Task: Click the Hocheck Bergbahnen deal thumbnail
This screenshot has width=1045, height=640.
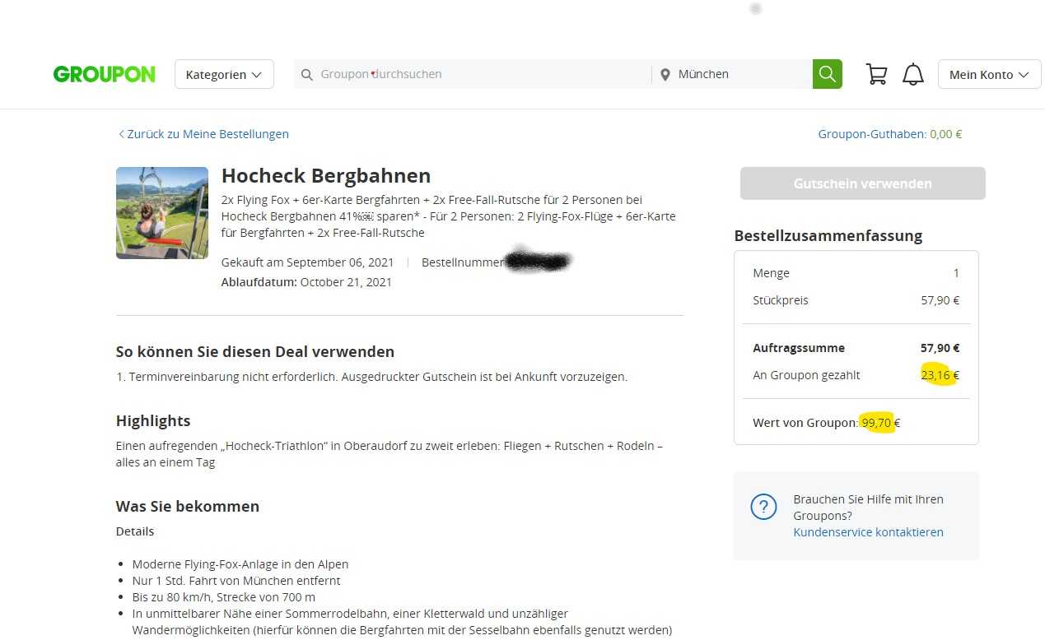Action: pyautogui.click(x=162, y=213)
